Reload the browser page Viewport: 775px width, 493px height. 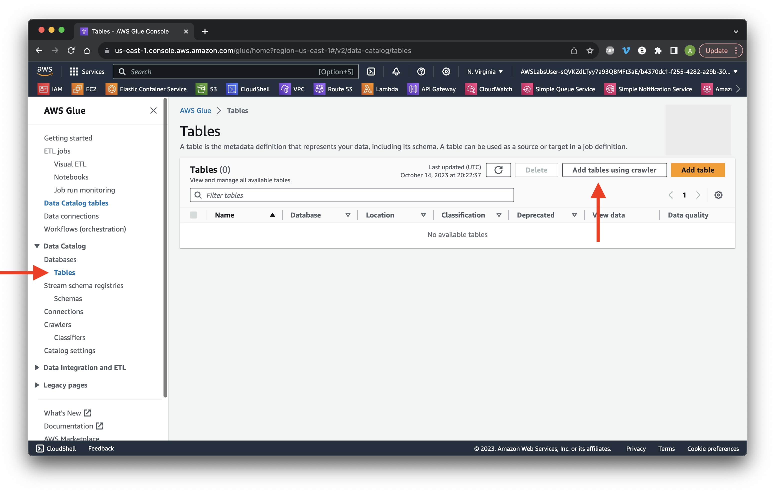(x=71, y=50)
